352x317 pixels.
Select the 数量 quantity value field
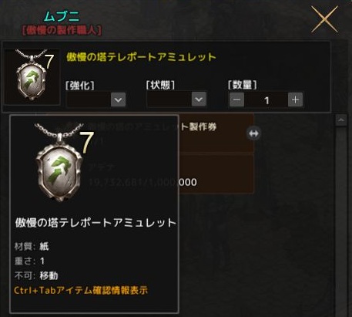[x=267, y=100]
